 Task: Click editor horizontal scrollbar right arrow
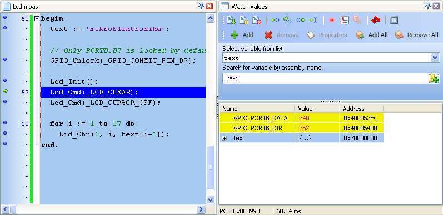(201, 209)
